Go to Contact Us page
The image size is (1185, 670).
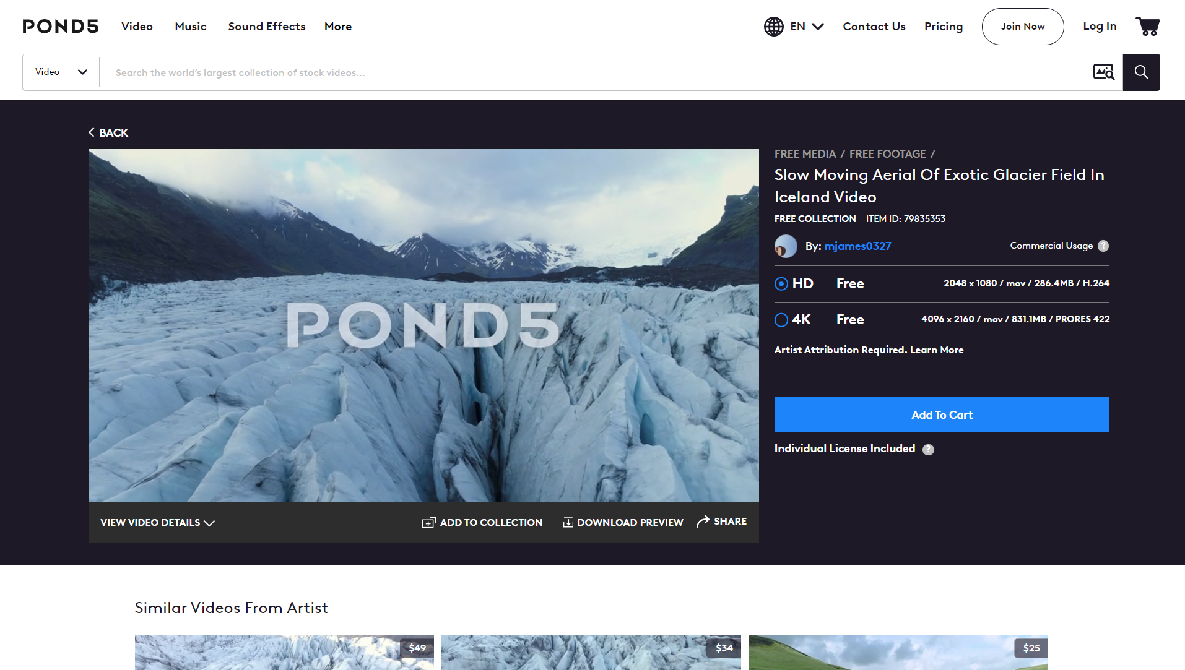pos(874,27)
